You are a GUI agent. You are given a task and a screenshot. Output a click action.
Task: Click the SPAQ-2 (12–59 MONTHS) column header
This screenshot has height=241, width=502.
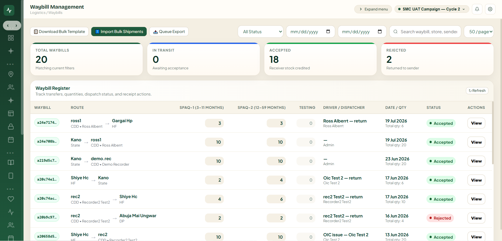point(261,108)
